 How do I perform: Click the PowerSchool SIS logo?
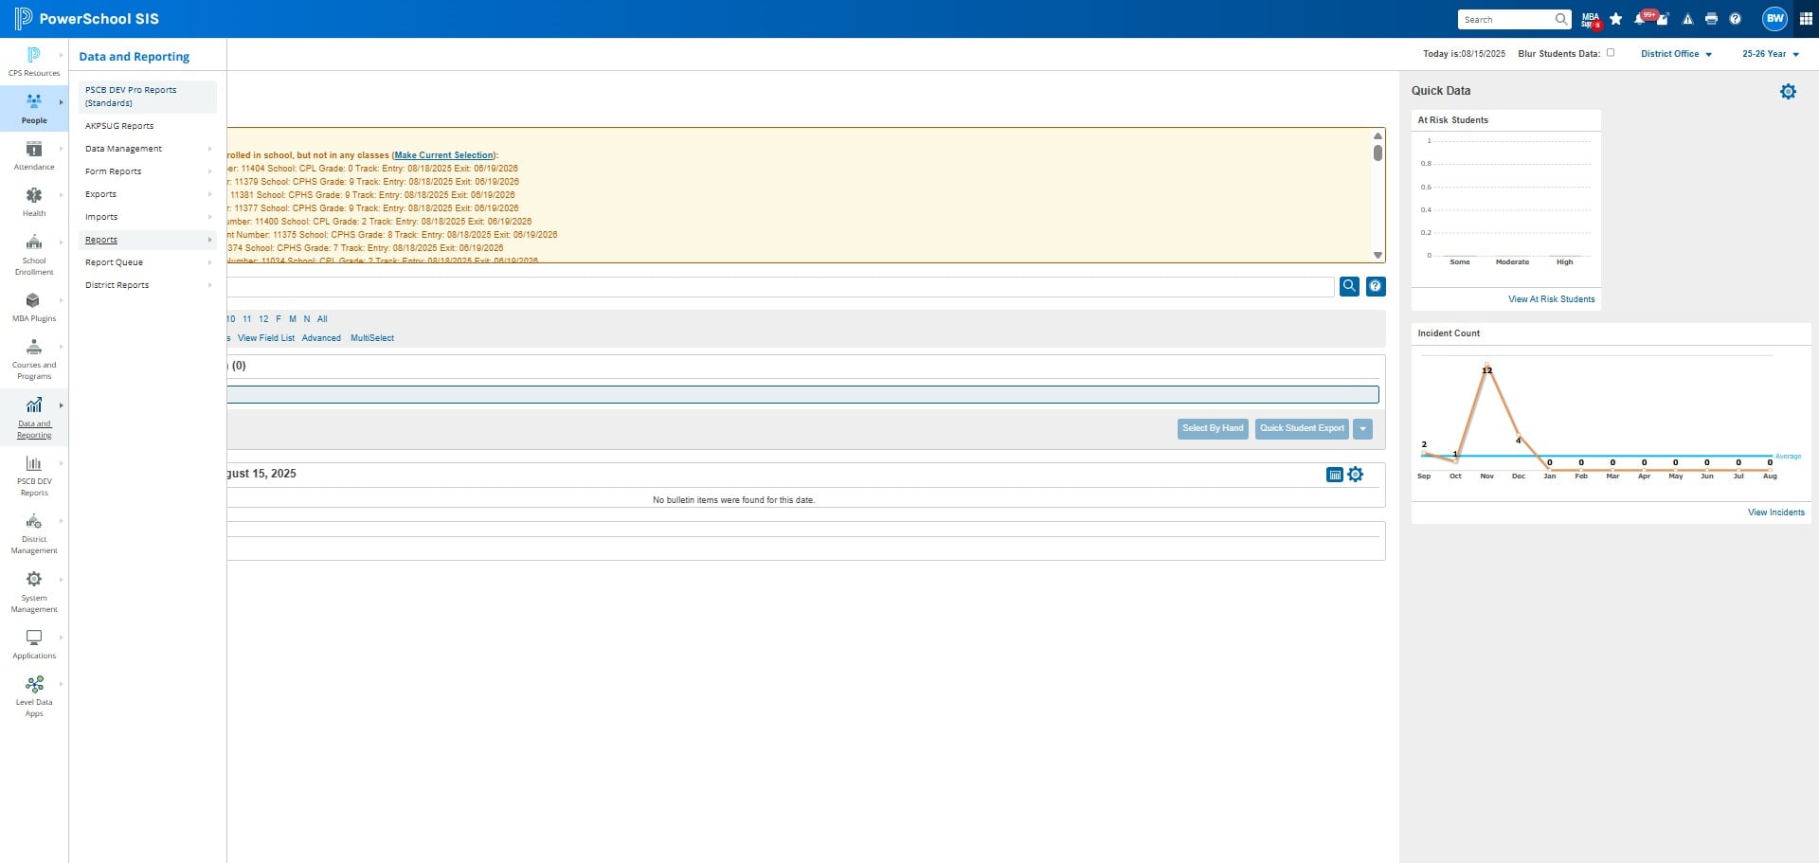pyautogui.click(x=86, y=19)
